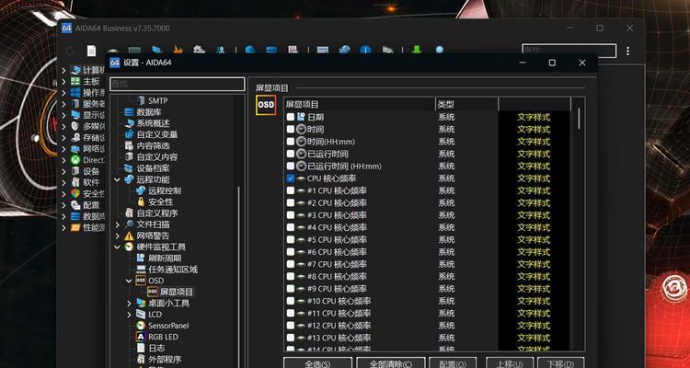Click the flame stability test toolbar icon
Viewport: 690px width, 368px height.
point(178,50)
